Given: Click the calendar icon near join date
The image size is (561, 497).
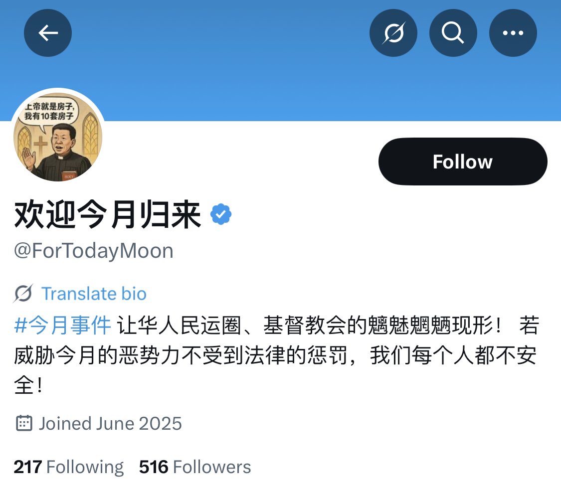Looking at the screenshot, I should click(24, 423).
